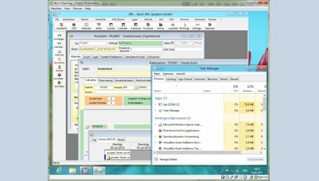
Task: Open Lieferanten toolbar icon
Action: coord(123,26)
